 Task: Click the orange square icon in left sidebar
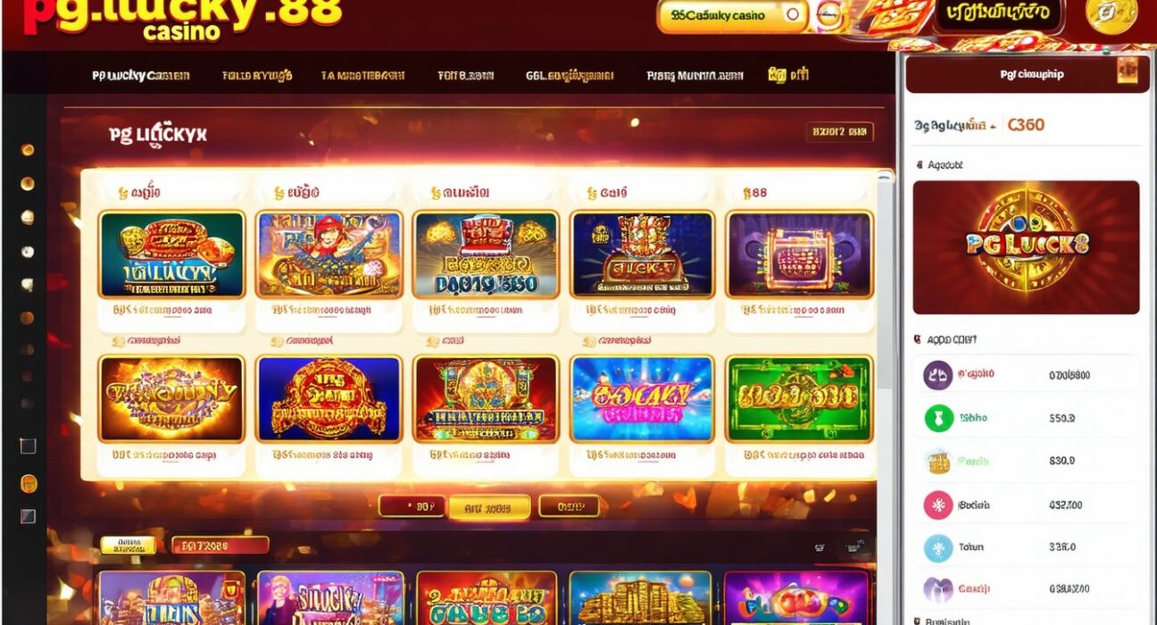coord(29,484)
